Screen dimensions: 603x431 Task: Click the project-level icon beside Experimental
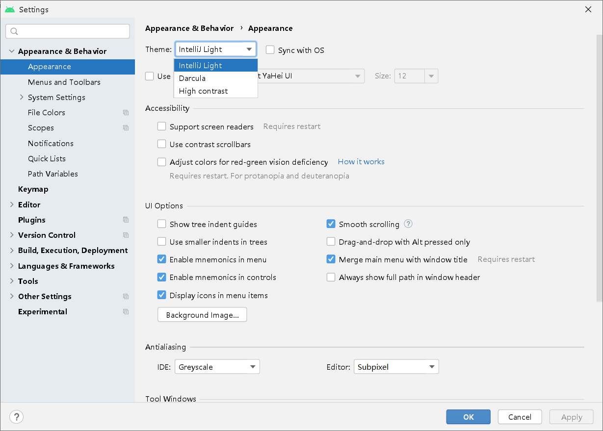coord(126,312)
